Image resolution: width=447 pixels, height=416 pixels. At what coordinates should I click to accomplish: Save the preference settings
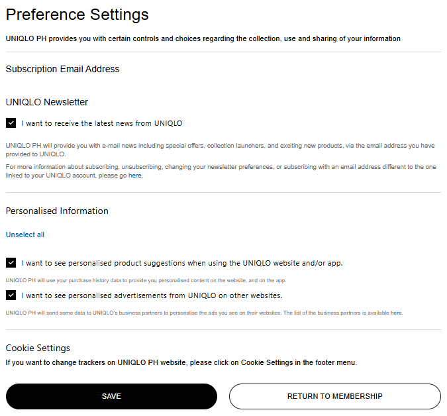pyautogui.click(x=111, y=396)
